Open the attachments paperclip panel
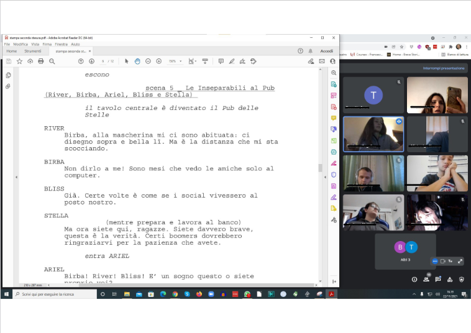The width and height of the screenshot is (471, 333). coord(8,86)
